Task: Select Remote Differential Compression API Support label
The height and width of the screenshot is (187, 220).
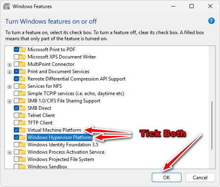Action: pos(76,79)
